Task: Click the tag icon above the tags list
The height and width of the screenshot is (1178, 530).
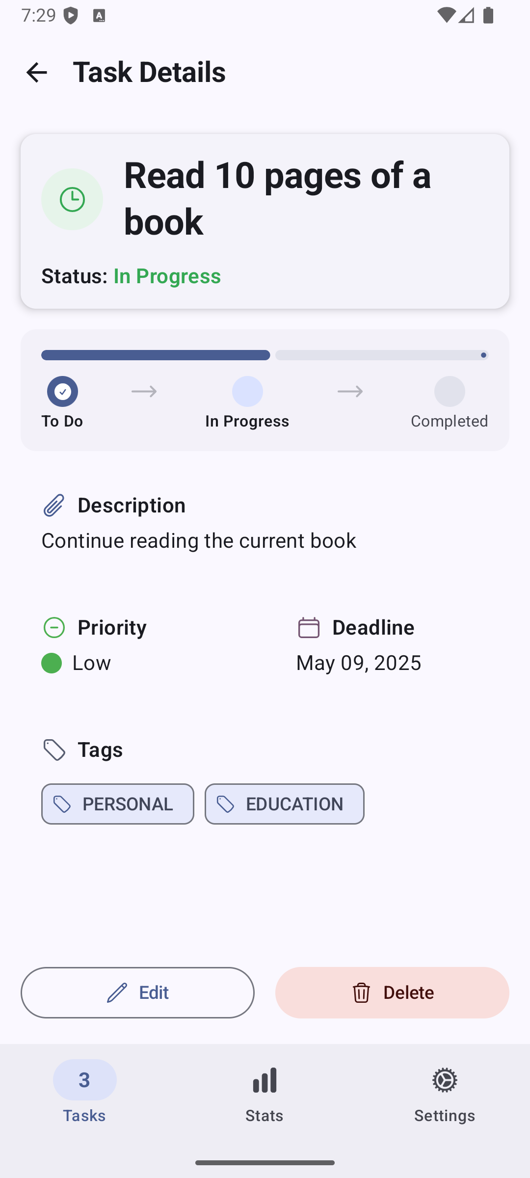Action: tap(54, 750)
